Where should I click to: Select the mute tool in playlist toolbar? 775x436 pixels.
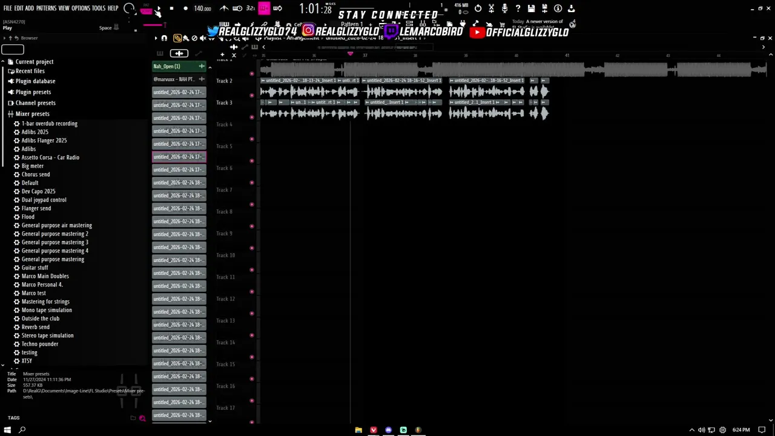203,38
